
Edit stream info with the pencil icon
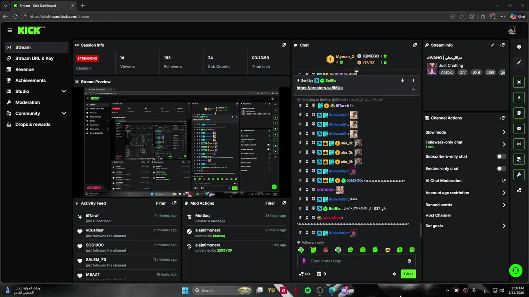492,45
